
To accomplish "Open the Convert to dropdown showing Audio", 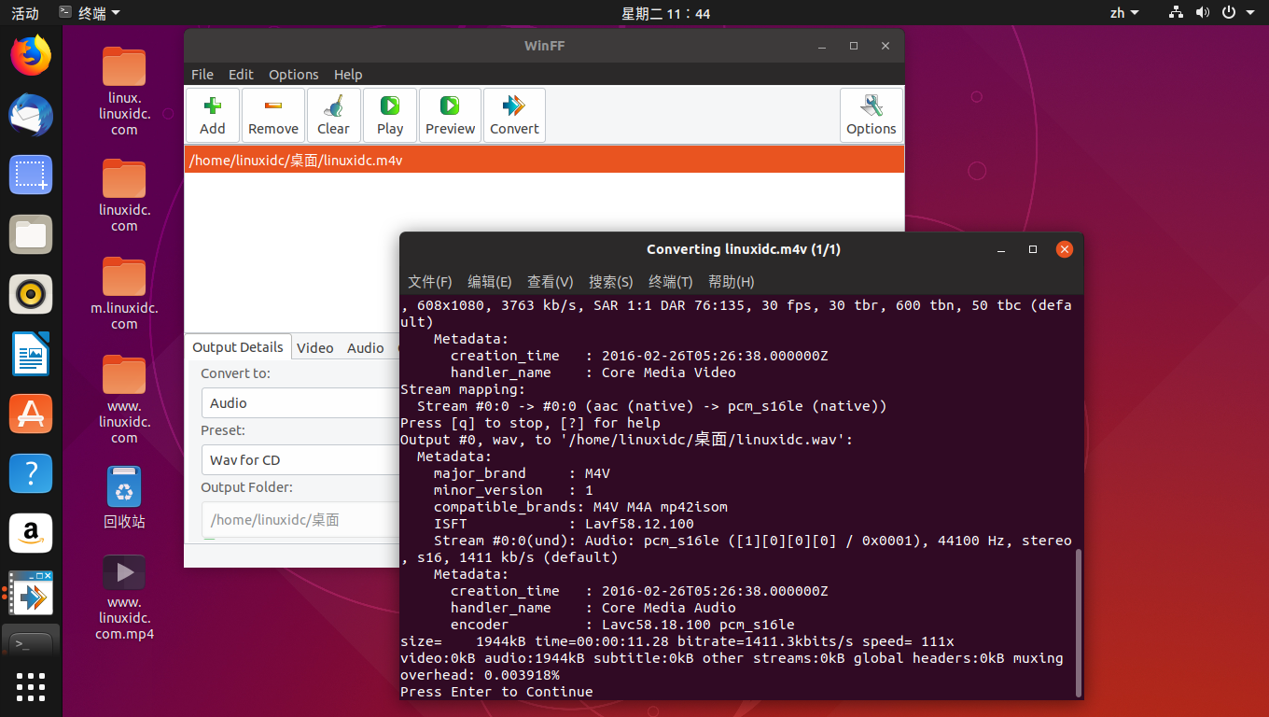I will tap(300, 403).
